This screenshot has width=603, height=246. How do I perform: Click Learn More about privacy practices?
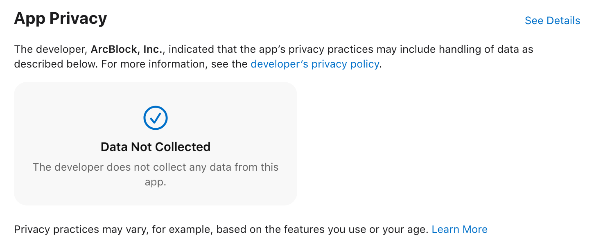459,229
